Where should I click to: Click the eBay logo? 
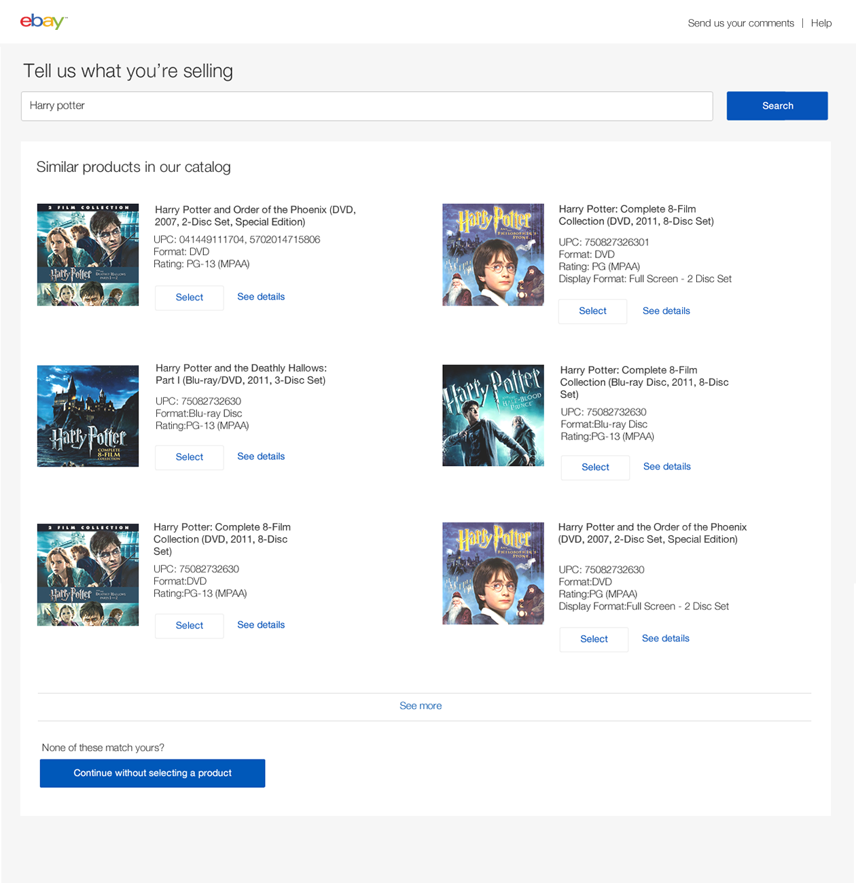pos(43,22)
